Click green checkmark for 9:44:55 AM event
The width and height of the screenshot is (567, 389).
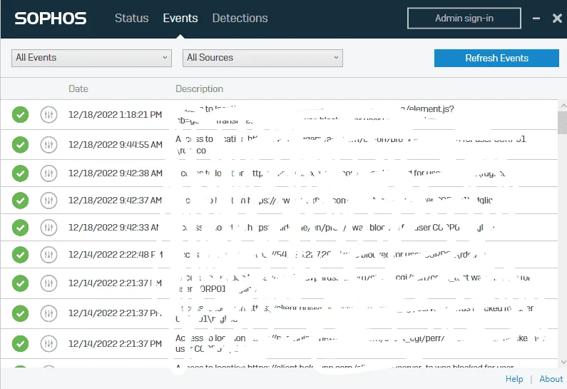(x=20, y=145)
